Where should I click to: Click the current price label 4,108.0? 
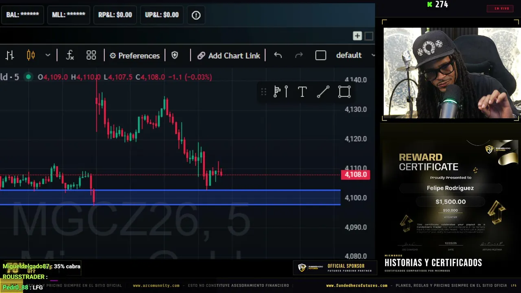(356, 175)
